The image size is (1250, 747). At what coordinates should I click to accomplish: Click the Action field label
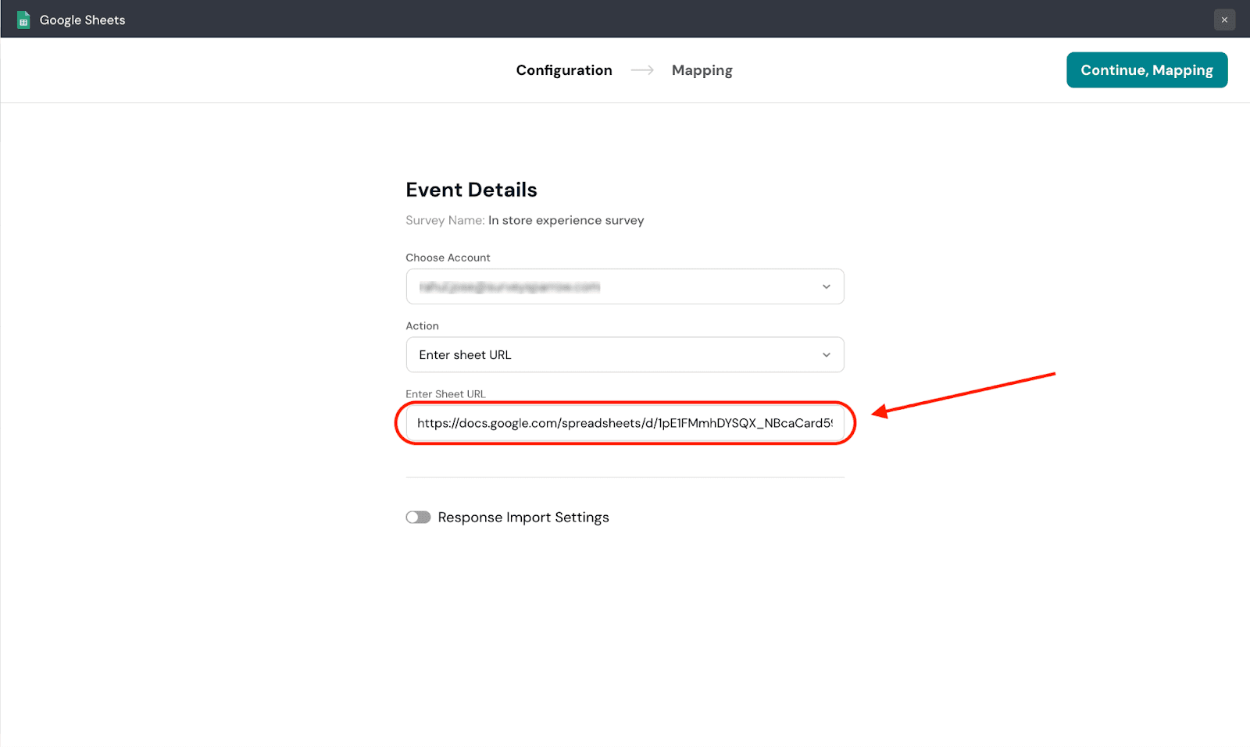pyautogui.click(x=422, y=326)
